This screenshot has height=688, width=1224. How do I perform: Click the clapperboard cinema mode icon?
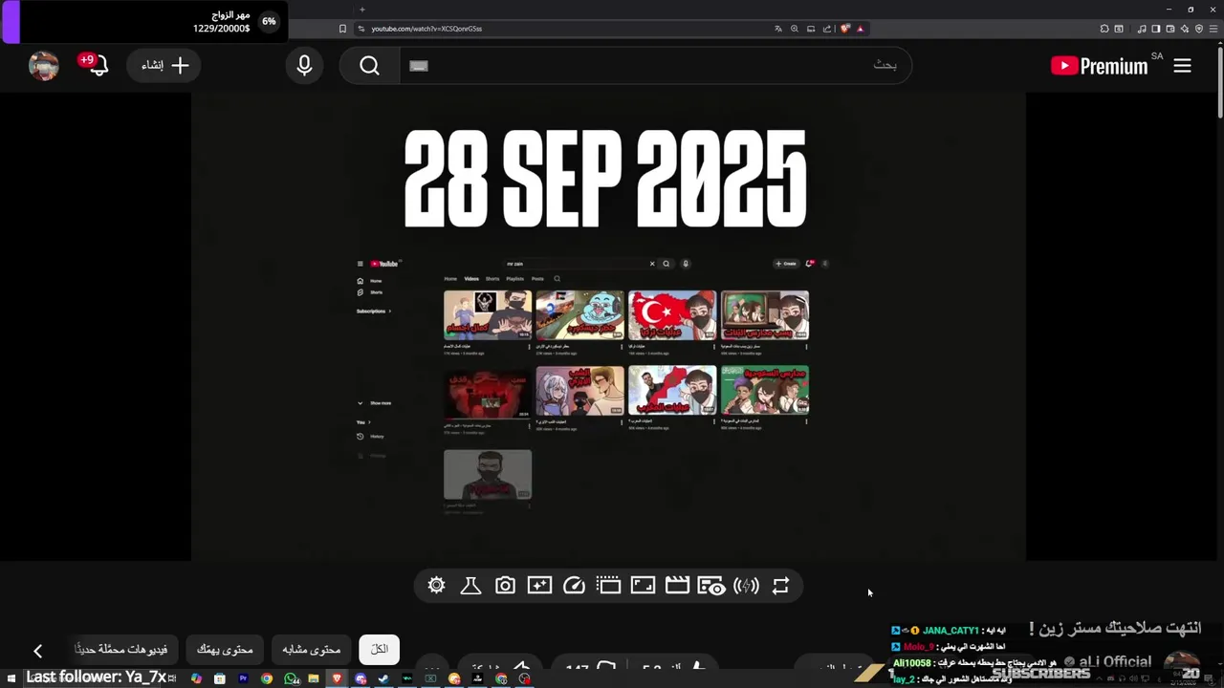677,586
